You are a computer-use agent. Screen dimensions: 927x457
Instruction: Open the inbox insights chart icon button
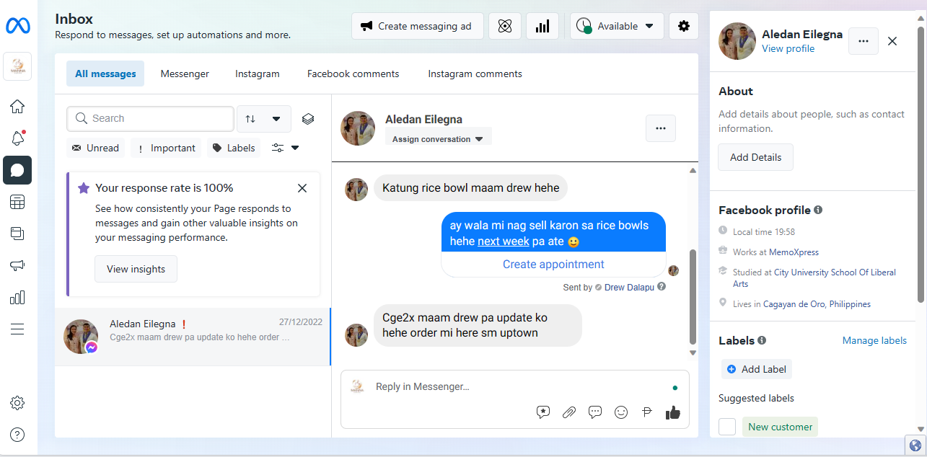pos(542,26)
